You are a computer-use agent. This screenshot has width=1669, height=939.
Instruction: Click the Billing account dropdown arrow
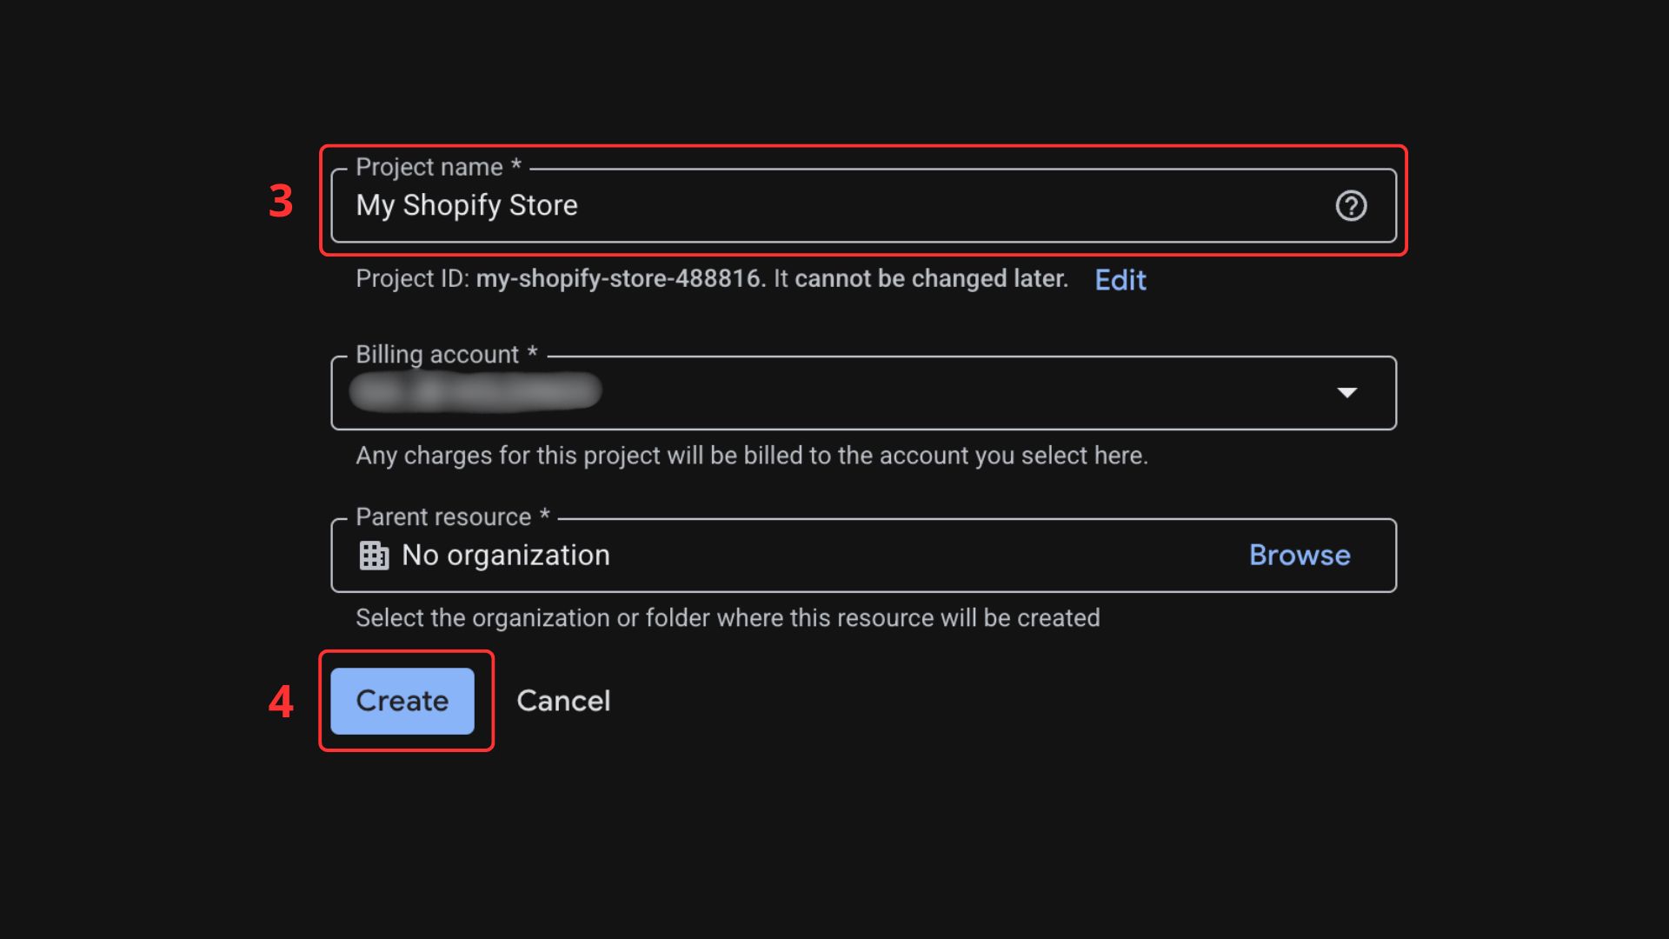[x=1347, y=393]
